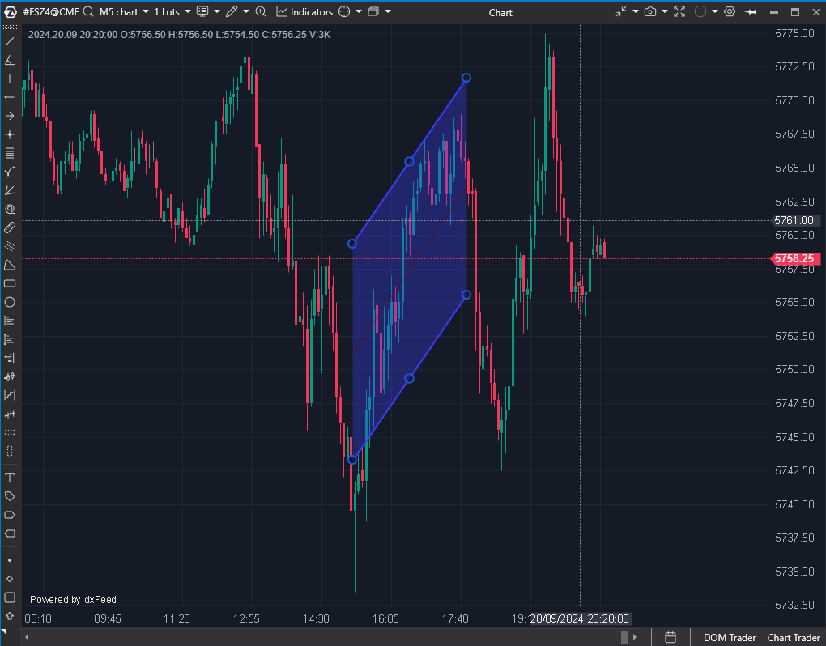Select the price tag label tool
This screenshot has width=826, height=646.
pyautogui.click(x=10, y=496)
